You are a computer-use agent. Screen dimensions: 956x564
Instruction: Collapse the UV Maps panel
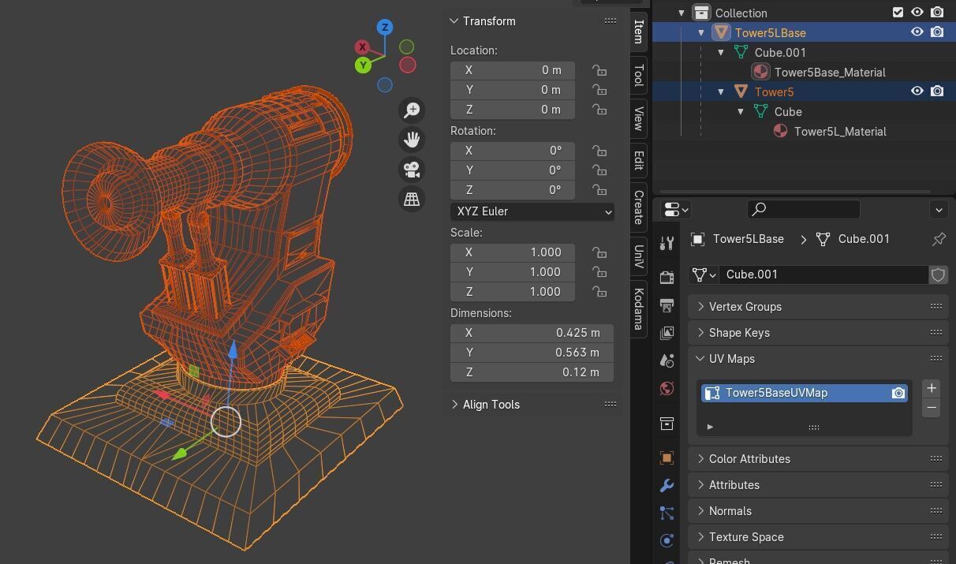click(x=700, y=358)
